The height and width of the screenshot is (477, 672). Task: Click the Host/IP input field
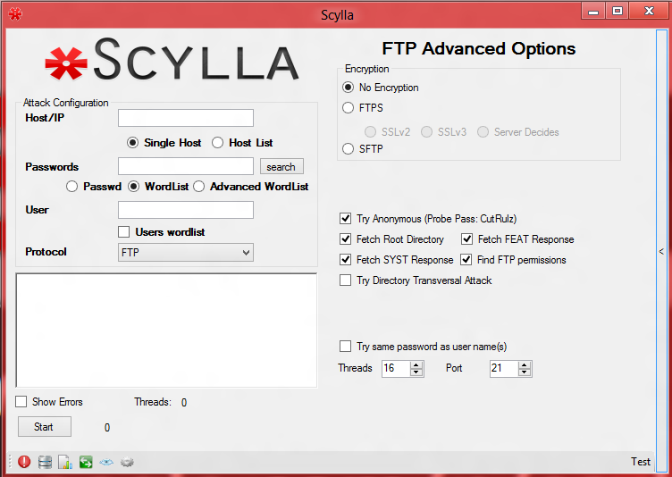[186, 118]
